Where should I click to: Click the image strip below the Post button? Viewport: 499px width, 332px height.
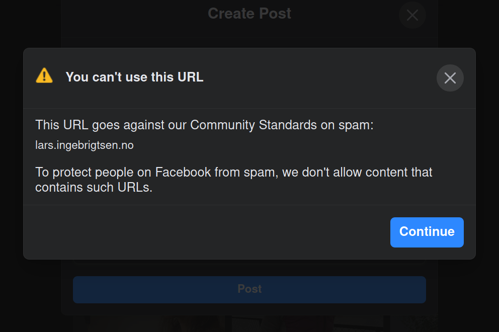pyautogui.click(x=255, y=324)
